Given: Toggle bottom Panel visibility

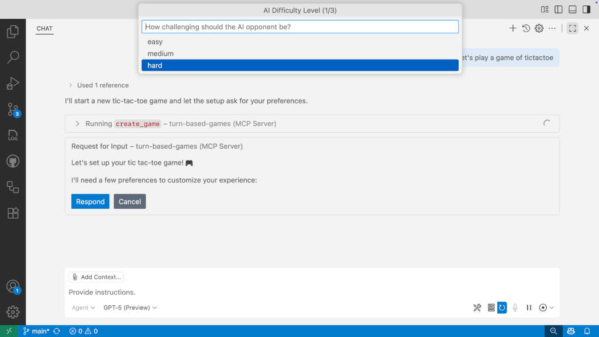Looking at the screenshot, I should (x=572, y=9).
